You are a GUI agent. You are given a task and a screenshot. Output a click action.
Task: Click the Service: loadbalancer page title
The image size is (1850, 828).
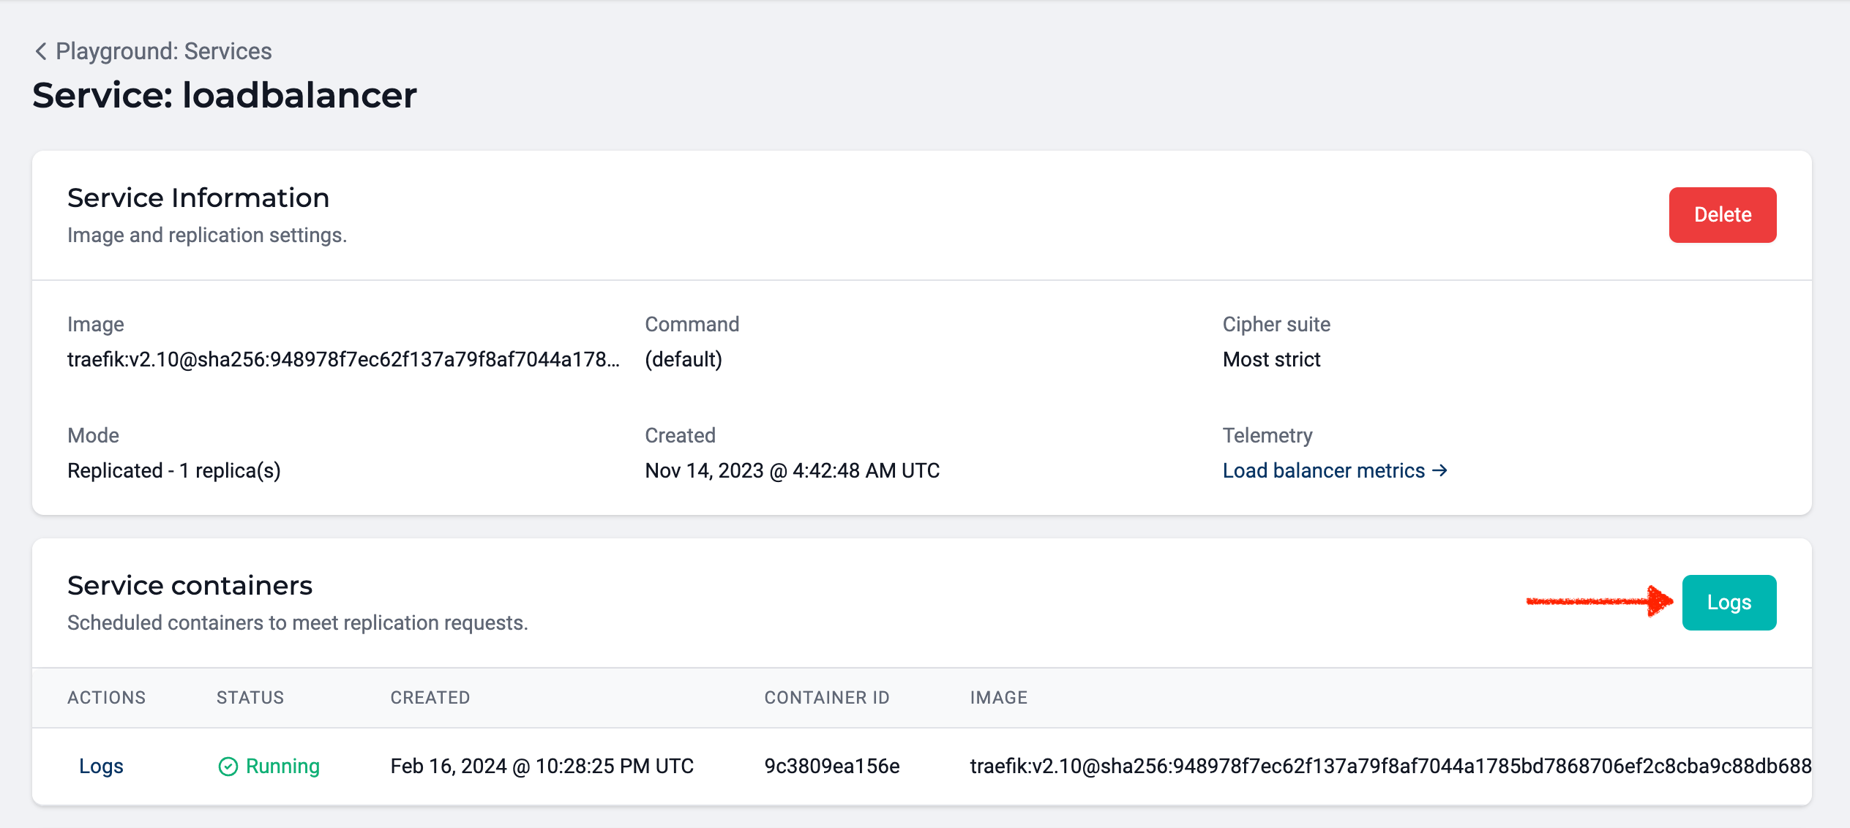point(225,95)
